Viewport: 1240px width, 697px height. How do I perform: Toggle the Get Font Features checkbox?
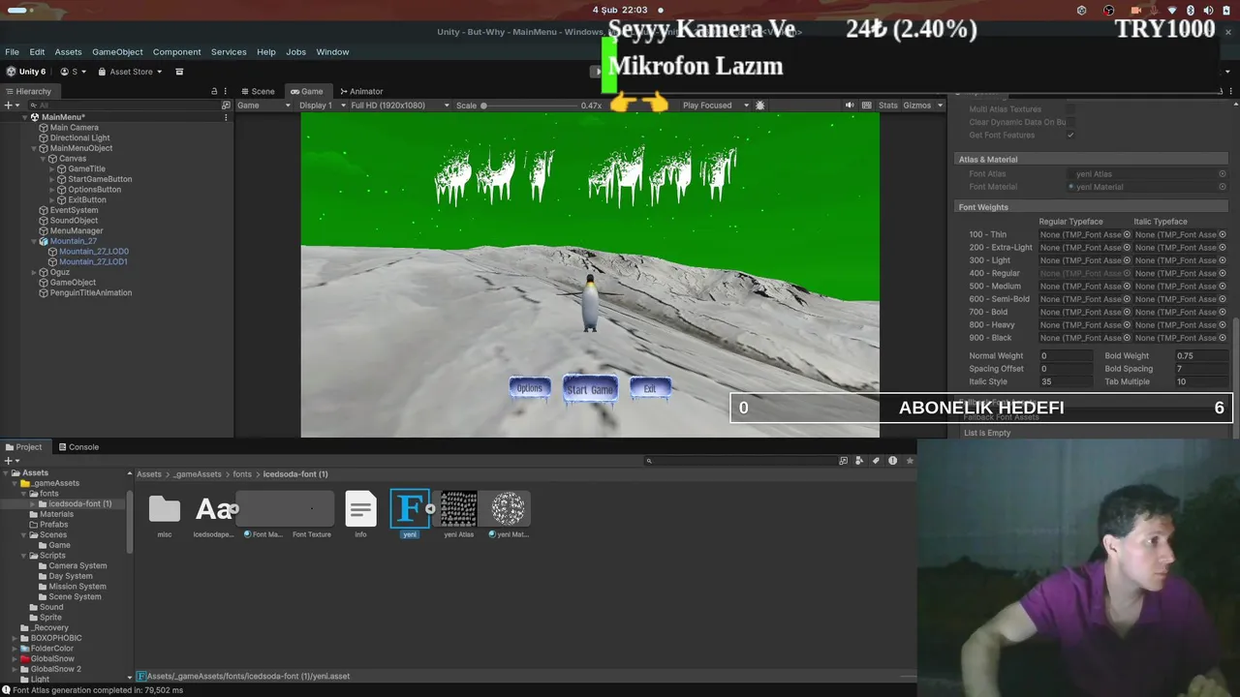tap(1070, 136)
